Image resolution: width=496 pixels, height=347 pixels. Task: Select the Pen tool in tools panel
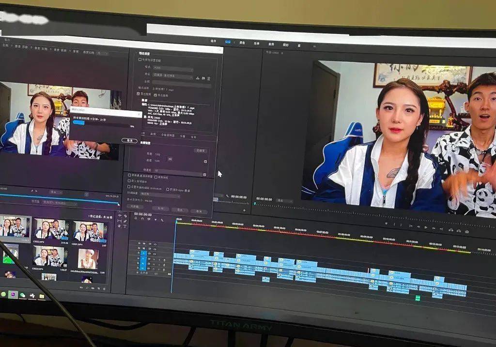pyautogui.click(x=125, y=221)
